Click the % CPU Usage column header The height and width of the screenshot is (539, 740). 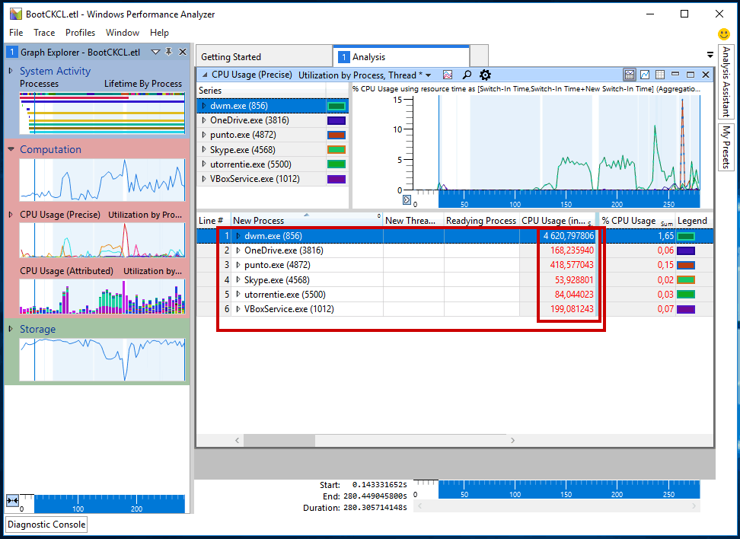[x=637, y=221]
